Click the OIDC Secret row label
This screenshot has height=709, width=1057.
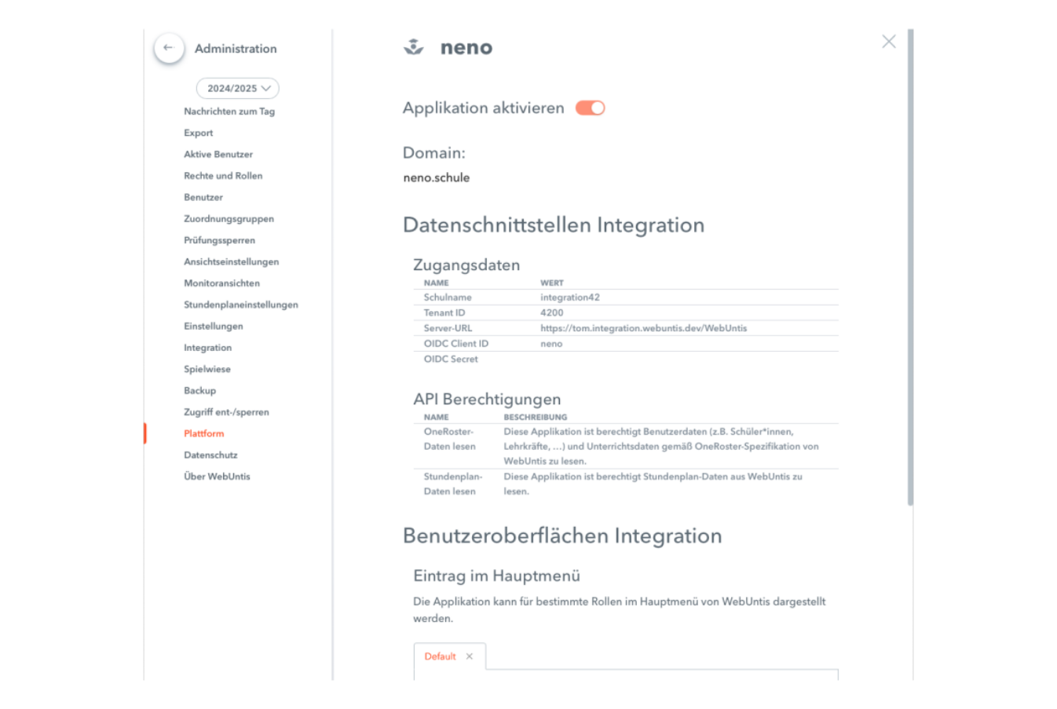click(451, 359)
